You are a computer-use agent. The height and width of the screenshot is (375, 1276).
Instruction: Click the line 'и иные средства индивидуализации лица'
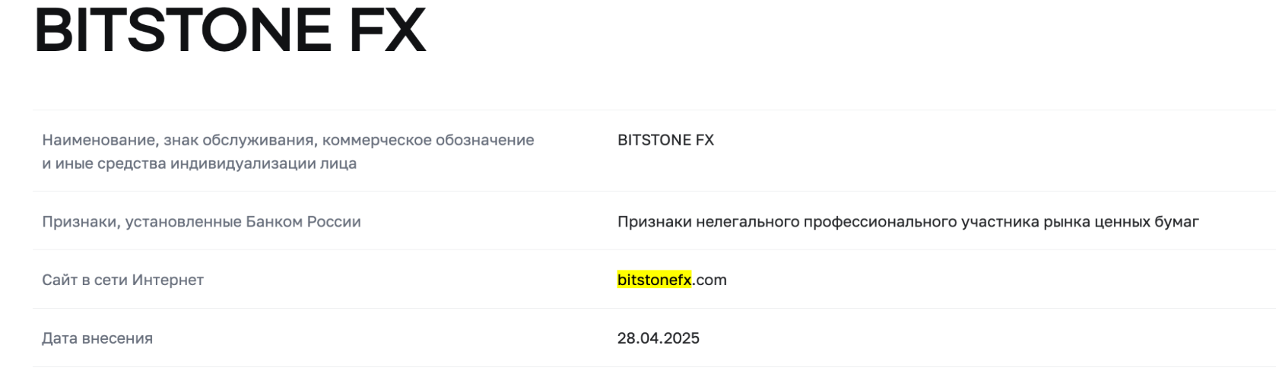[x=199, y=164]
